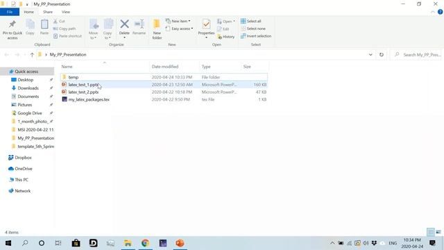The width and height of the screenshot is (444, 250).
Task: Sort by the Date modified column
Action: (165, 67)
